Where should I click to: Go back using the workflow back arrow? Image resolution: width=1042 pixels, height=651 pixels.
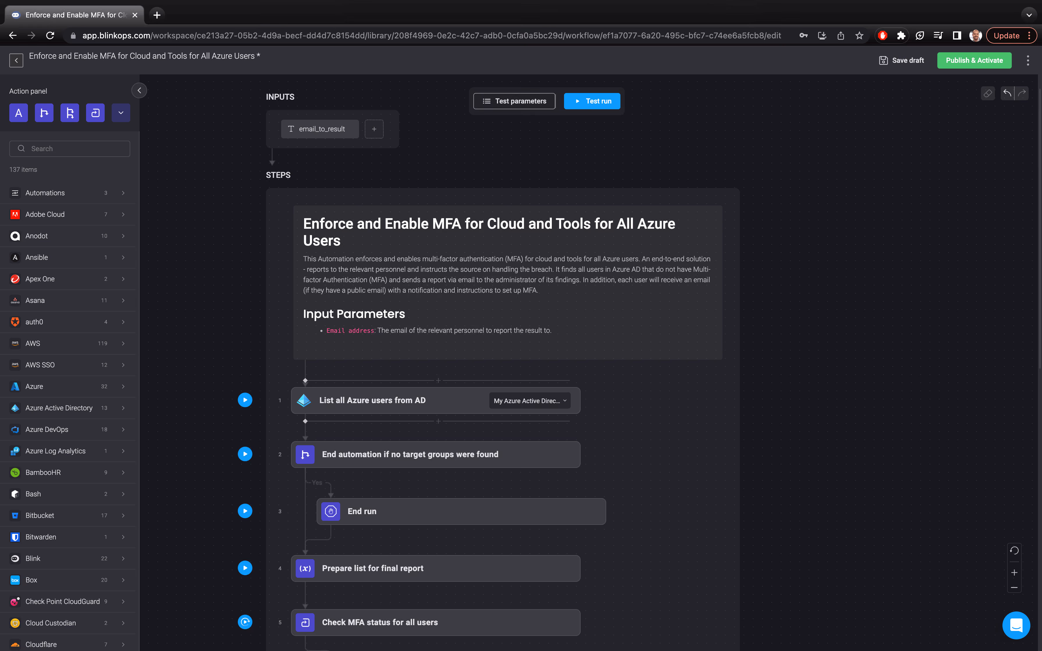[16, 60]
